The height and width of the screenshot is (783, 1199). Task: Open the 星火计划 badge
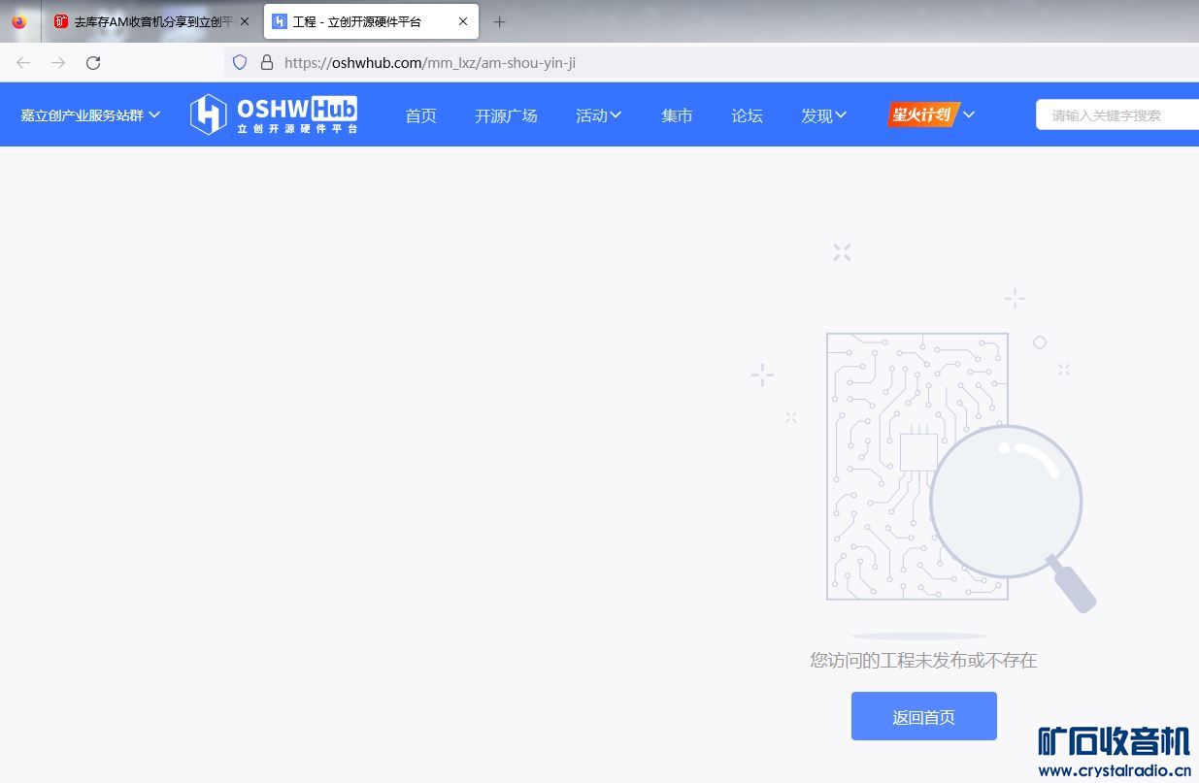pos(923,114)
